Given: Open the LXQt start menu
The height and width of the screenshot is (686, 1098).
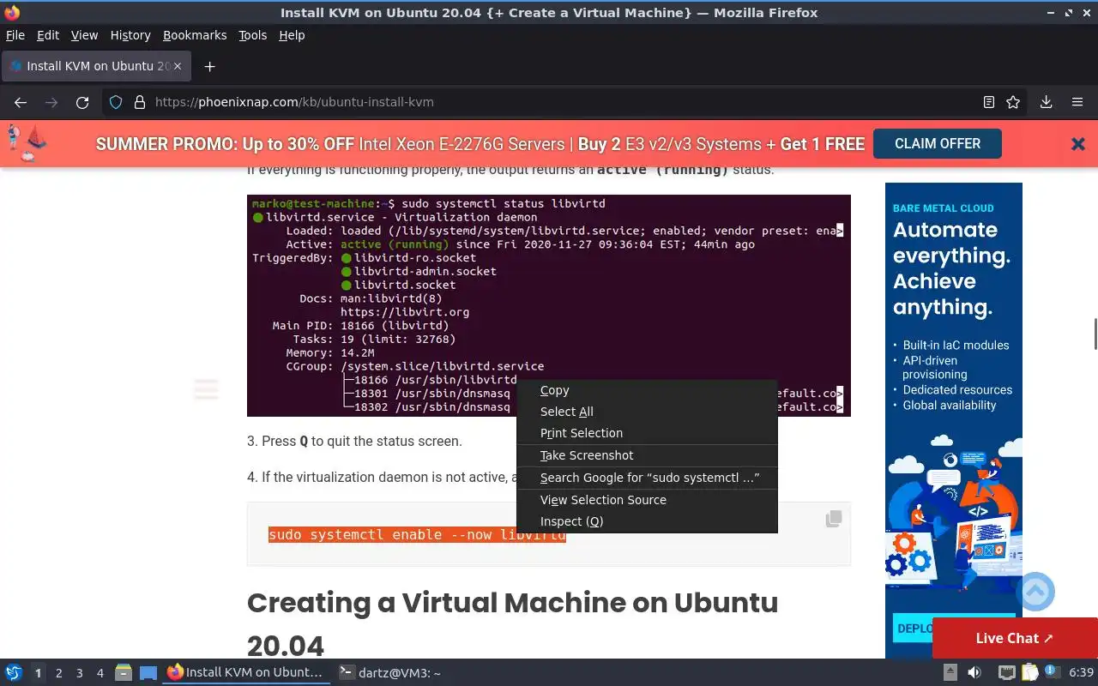Looking at the screenshot, I should tap(13, 673).
